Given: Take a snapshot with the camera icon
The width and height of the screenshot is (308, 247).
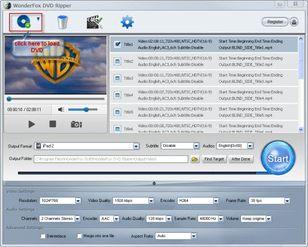Looking at the screenshot, I should pos(76,124).
